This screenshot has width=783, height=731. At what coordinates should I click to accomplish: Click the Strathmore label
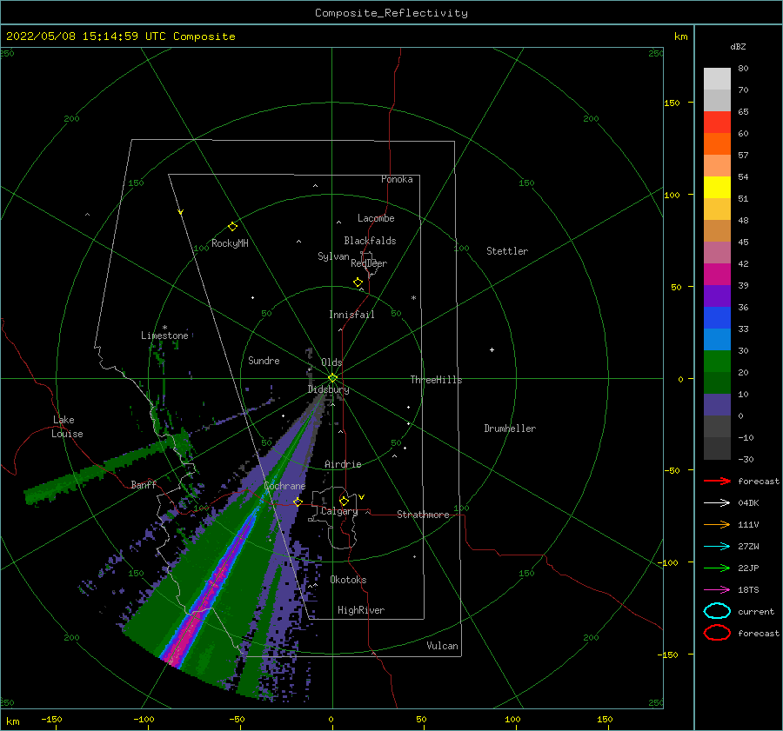tap(423, 515)
